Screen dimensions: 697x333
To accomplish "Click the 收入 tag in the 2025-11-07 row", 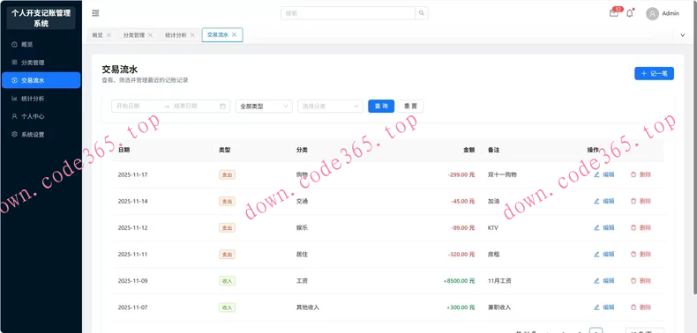I will tap(227, 307).
